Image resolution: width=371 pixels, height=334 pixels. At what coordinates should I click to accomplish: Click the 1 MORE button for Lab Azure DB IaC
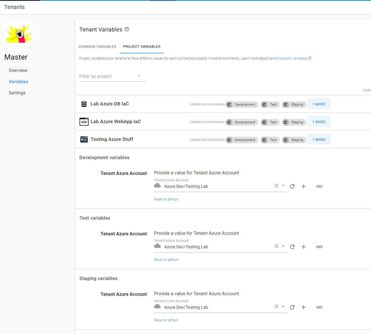point(319,104)
